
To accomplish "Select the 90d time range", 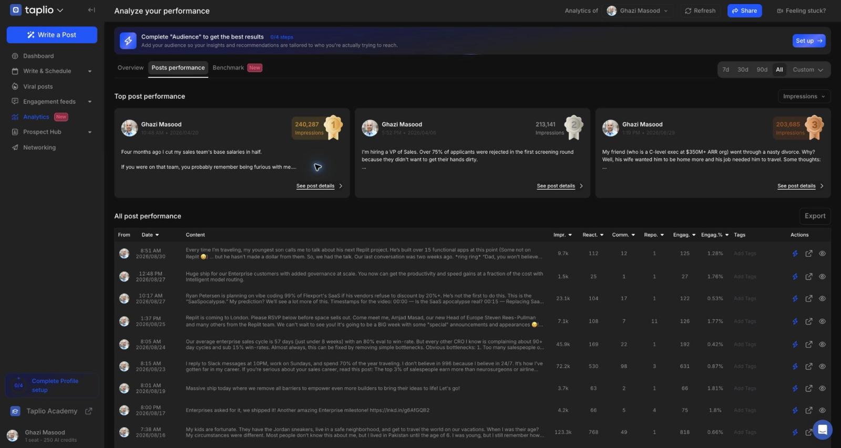I will click(x=762, y=69).
